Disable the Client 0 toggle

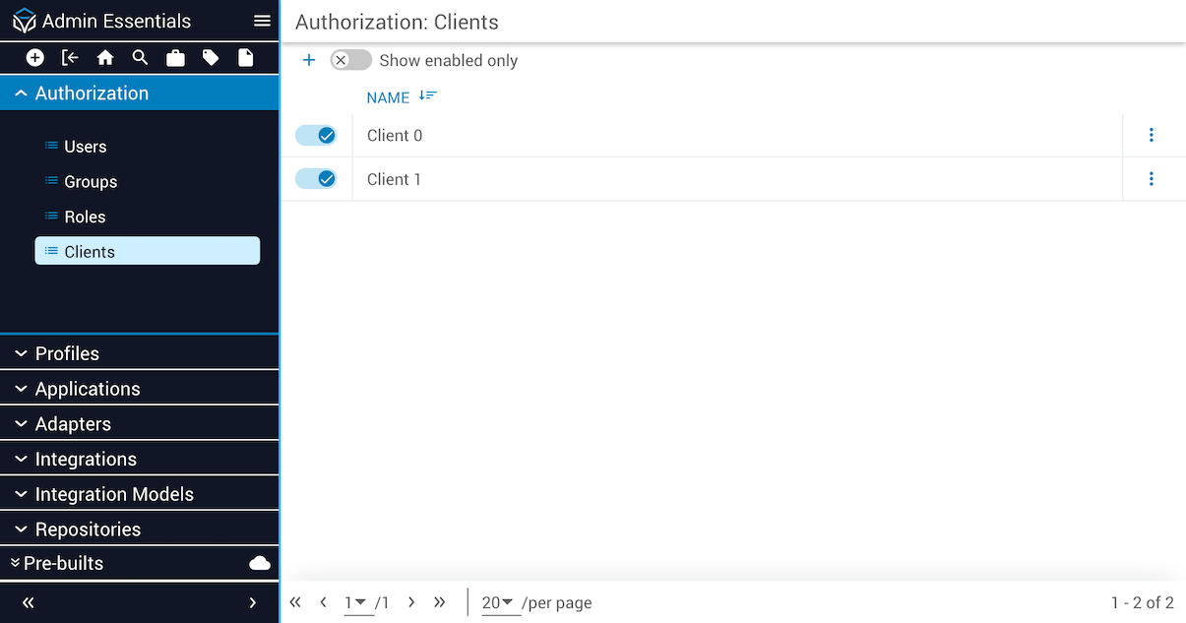[316, 136]
